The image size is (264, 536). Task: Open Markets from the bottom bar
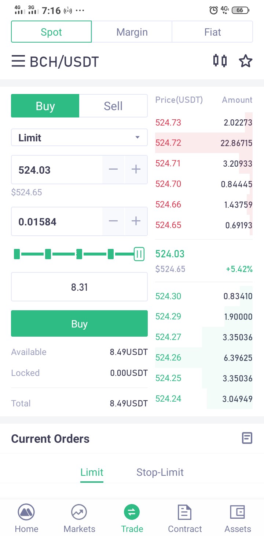[x=79, y=518]
